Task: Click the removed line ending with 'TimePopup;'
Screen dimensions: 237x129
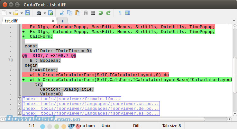Action: coord(118,27)
